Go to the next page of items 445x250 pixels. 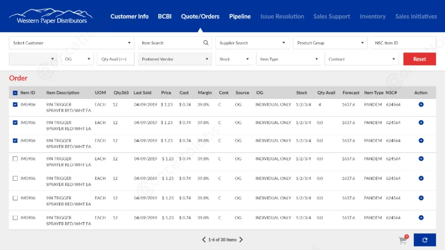point(241,240)
